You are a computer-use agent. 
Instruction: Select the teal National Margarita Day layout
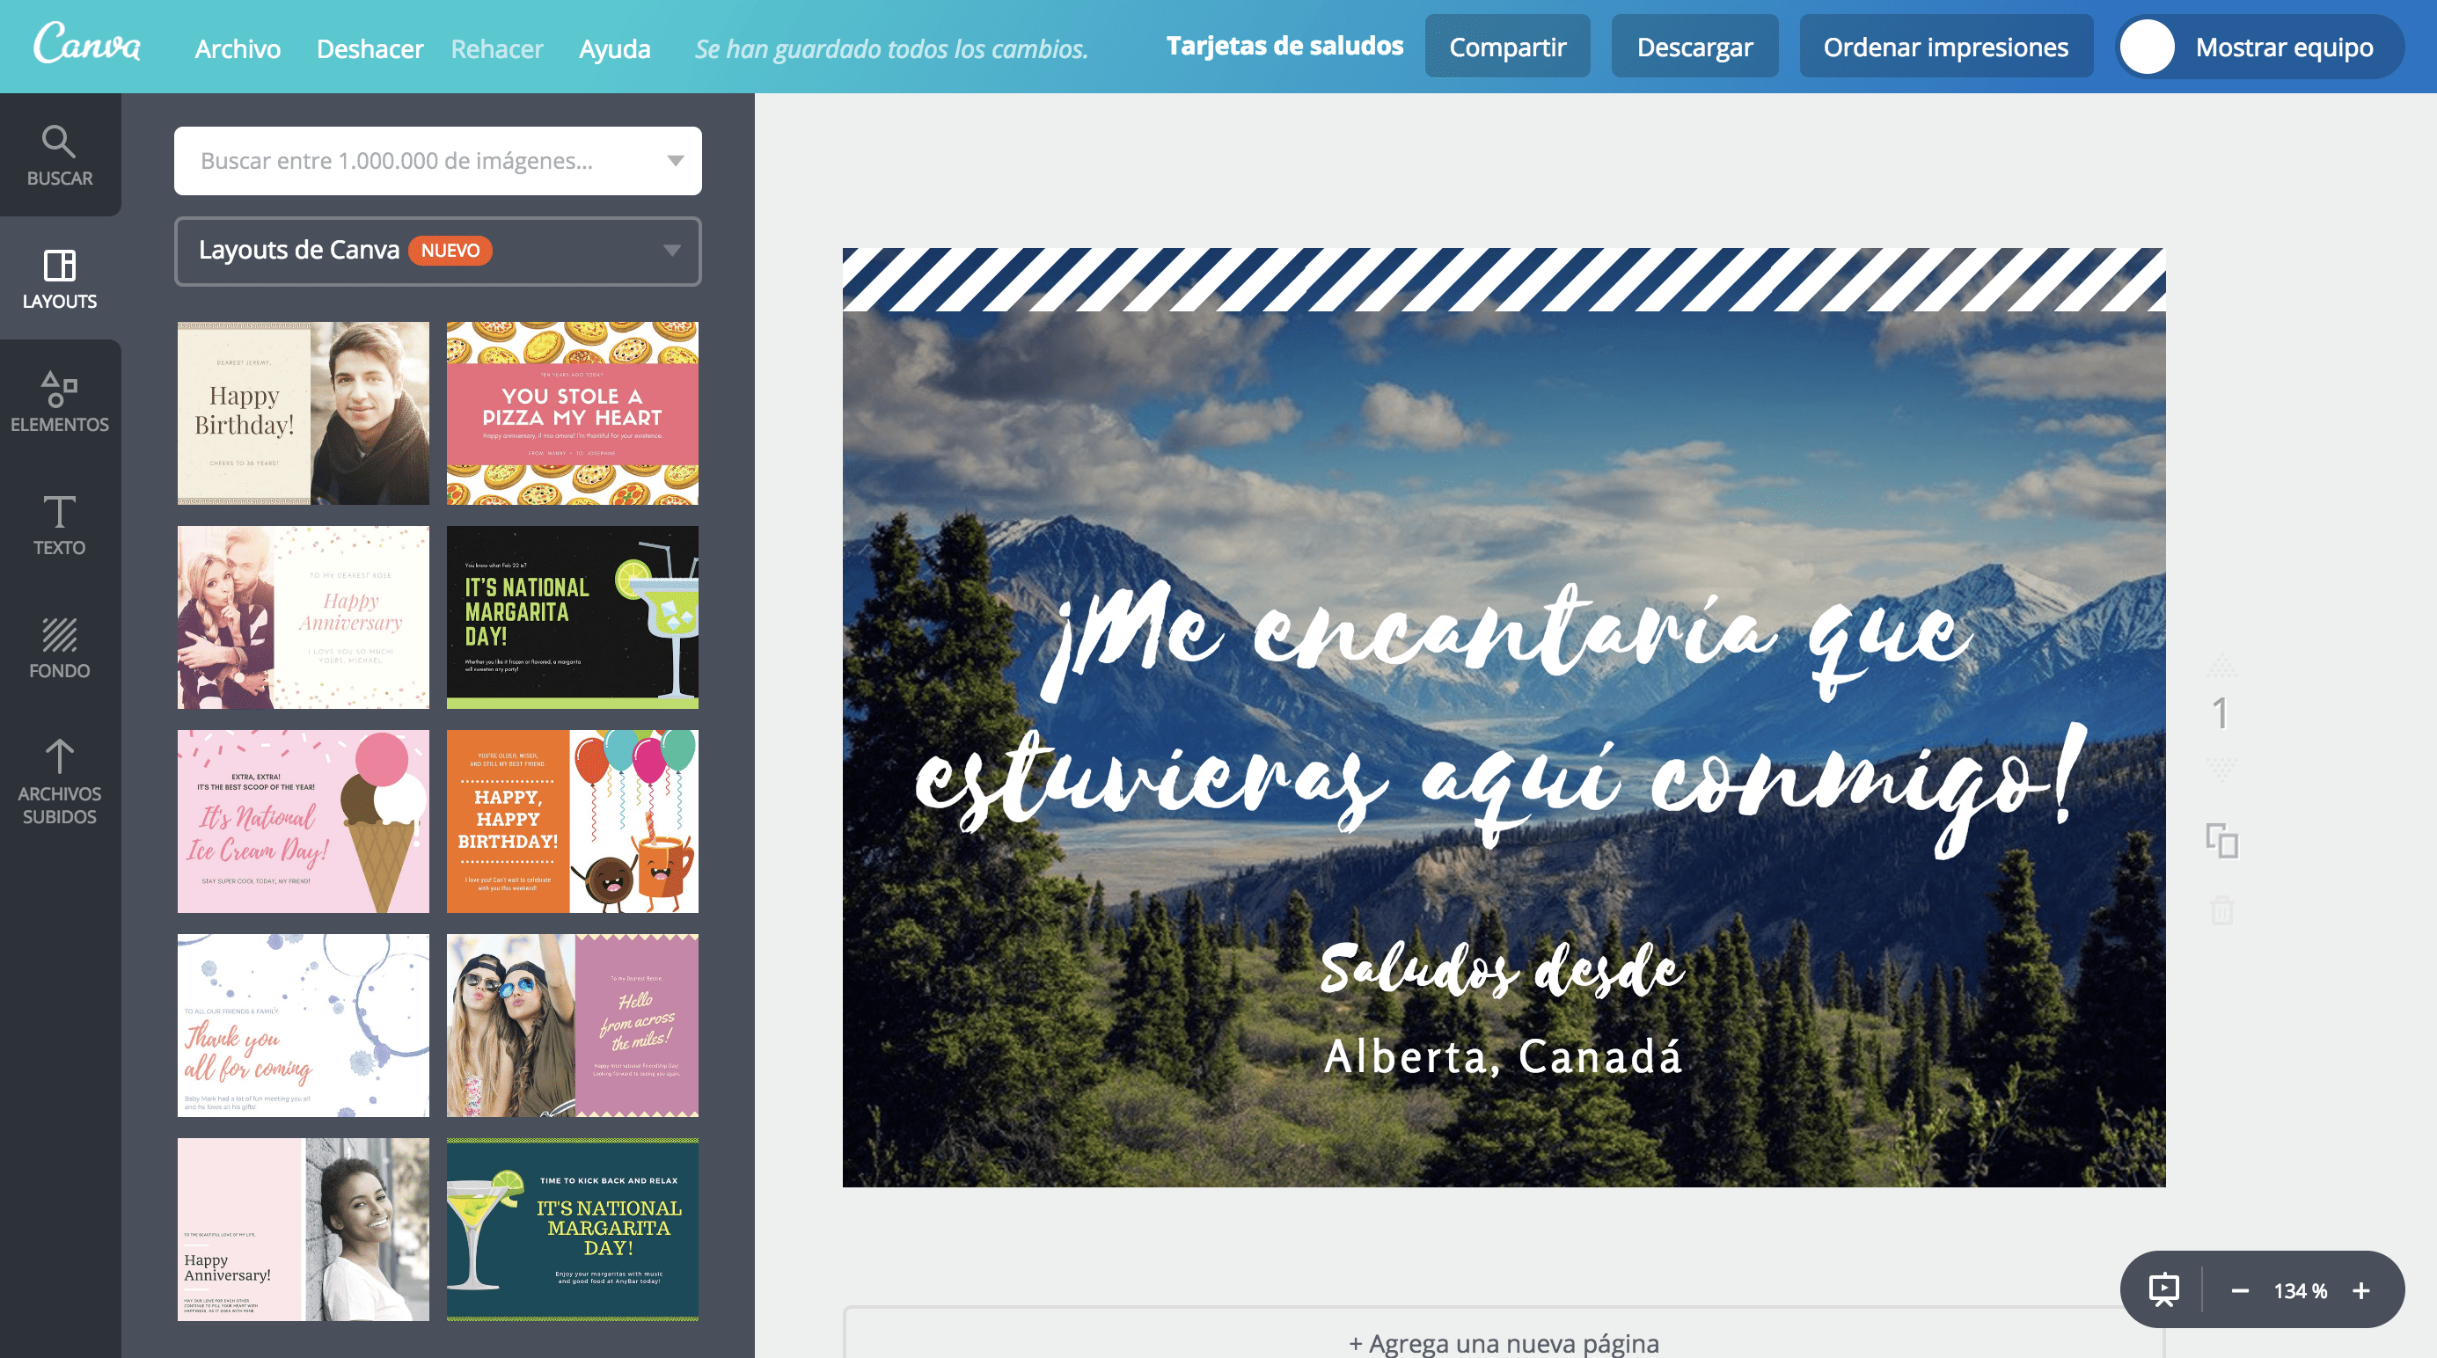[x=573, y=1230]
